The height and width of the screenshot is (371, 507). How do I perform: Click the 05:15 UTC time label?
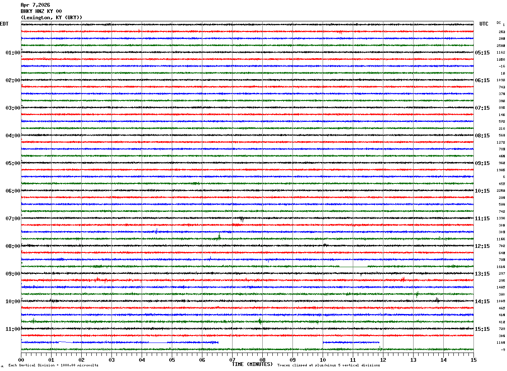click(482, 53)
